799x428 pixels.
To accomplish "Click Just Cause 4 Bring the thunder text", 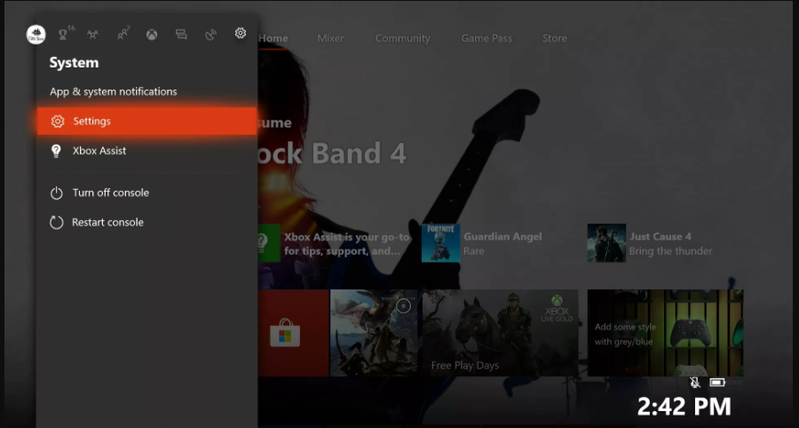I will click(670, 243).
